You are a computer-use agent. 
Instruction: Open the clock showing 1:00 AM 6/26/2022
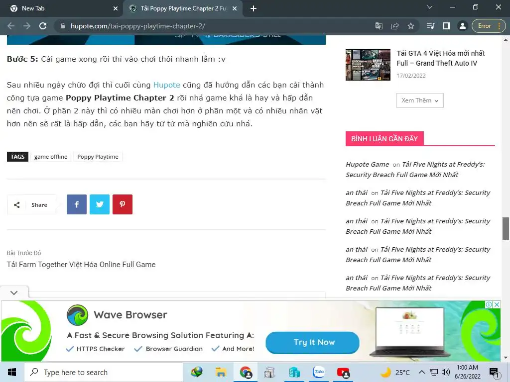(467, 372)
